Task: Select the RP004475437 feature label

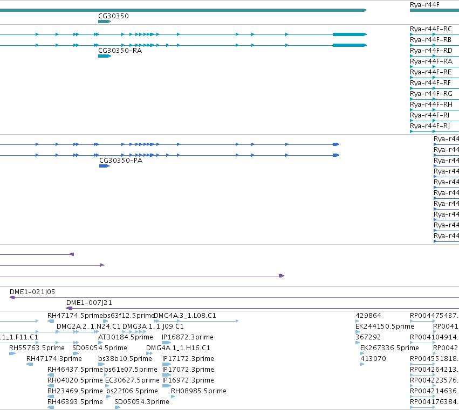Action: coord(434,316)
